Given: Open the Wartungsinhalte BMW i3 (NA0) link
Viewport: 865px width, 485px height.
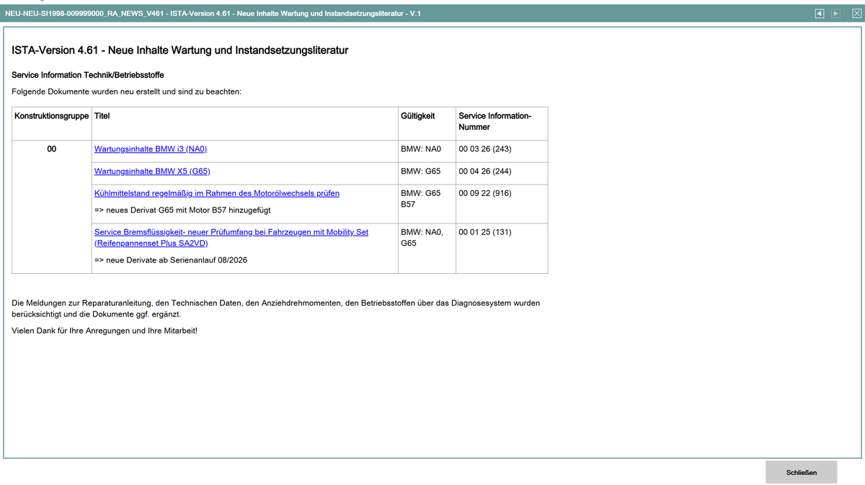Looking at the screenshot, I should click(x=151, y=149).
